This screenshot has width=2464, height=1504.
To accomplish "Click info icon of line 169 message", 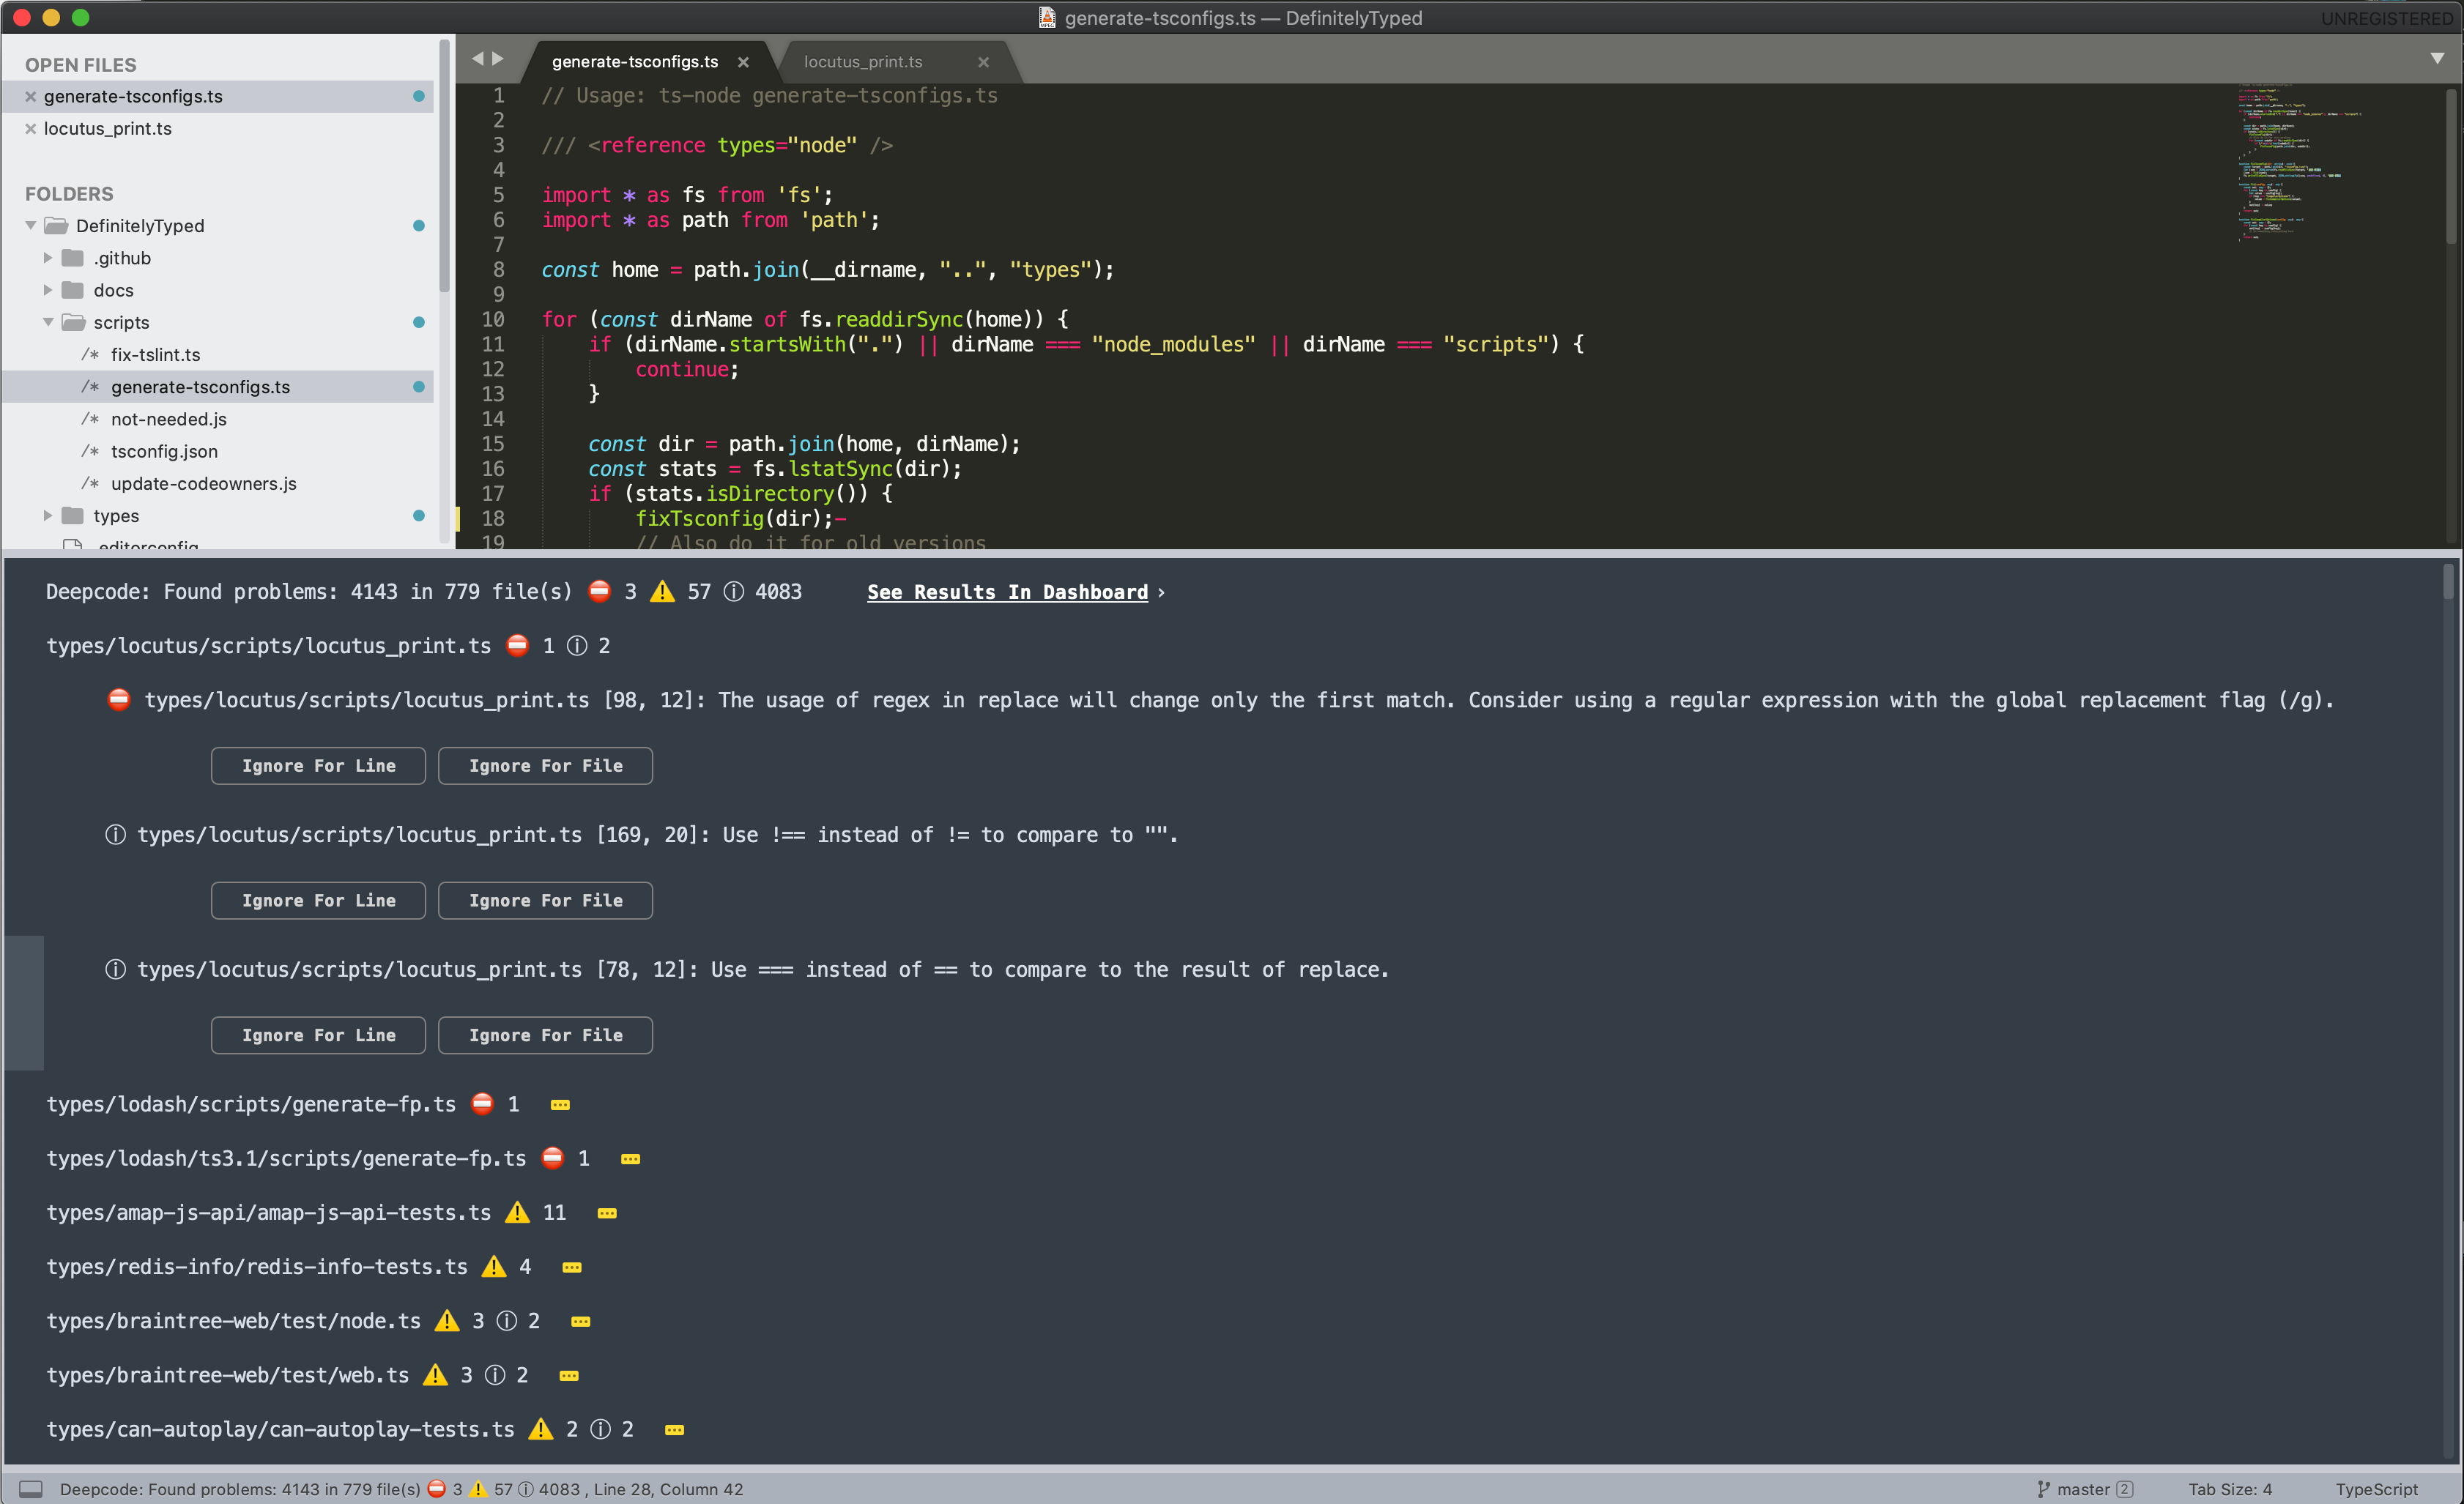I will tap(115, 835).
